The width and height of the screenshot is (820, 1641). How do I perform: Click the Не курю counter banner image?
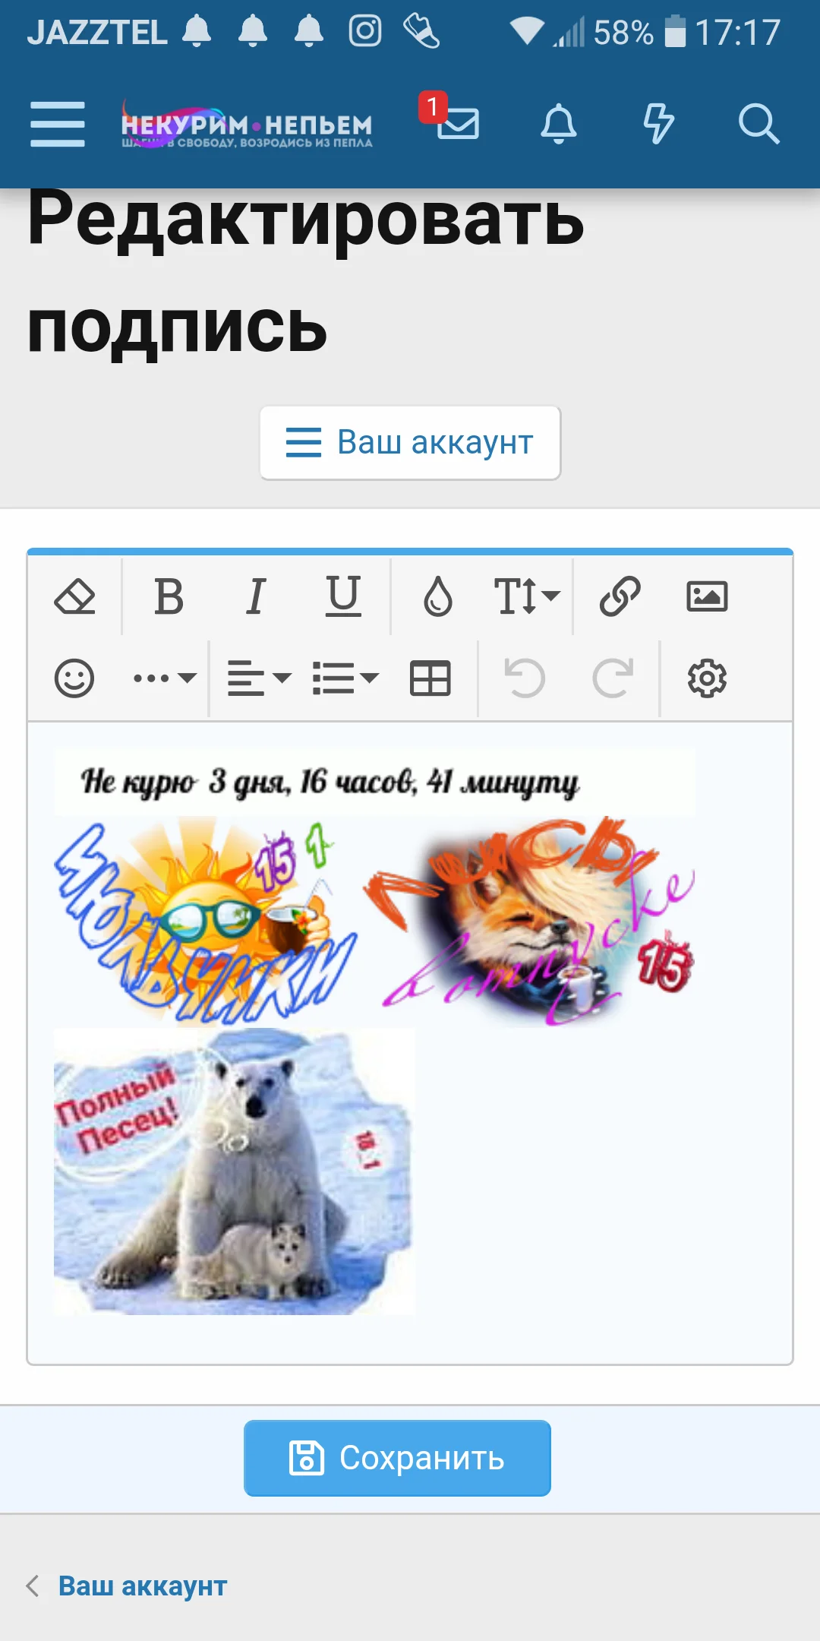(374, 782)
